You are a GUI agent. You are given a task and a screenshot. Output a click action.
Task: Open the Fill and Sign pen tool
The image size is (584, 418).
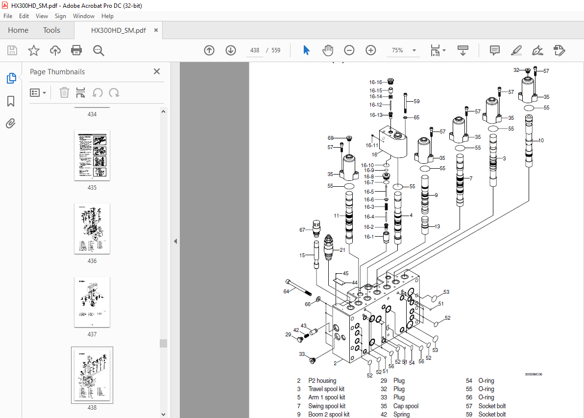(537, 50)
